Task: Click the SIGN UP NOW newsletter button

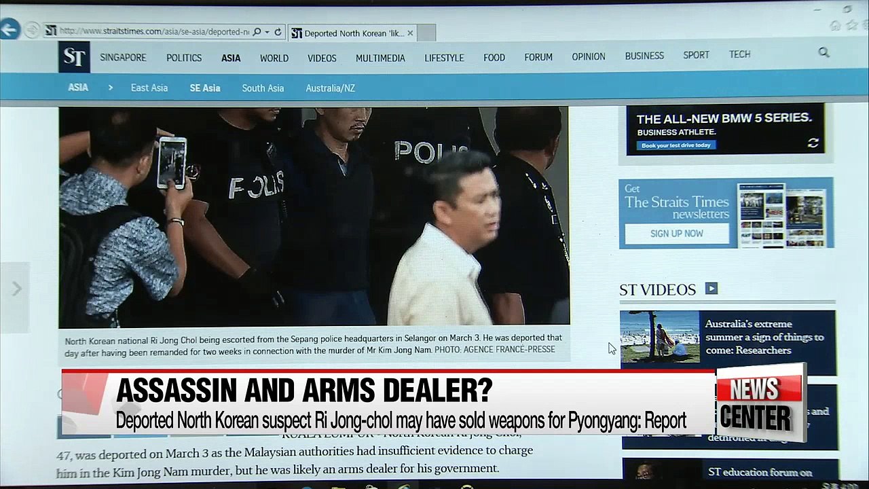Action: point(677,233)
